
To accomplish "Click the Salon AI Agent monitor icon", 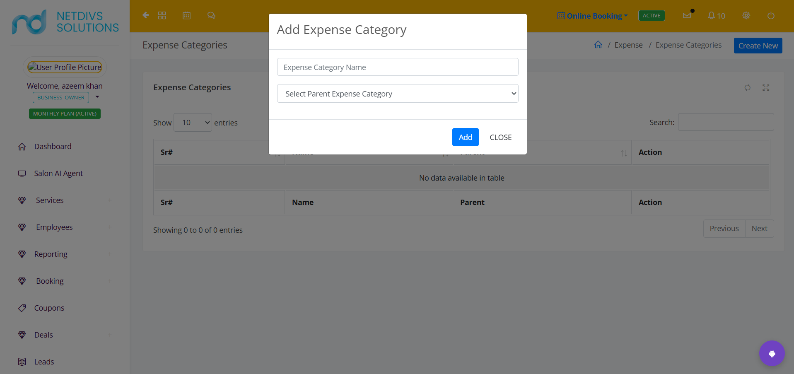I will tap(22, 174).
